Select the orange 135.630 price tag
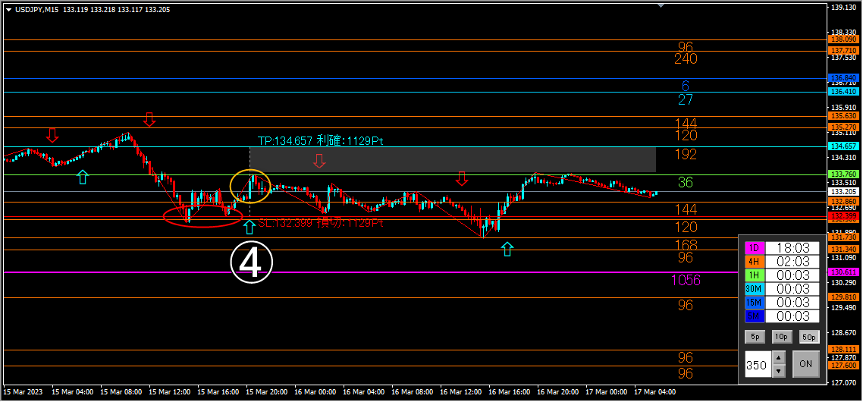The width and height of the screenshot is (863, 402). (843, 116)
